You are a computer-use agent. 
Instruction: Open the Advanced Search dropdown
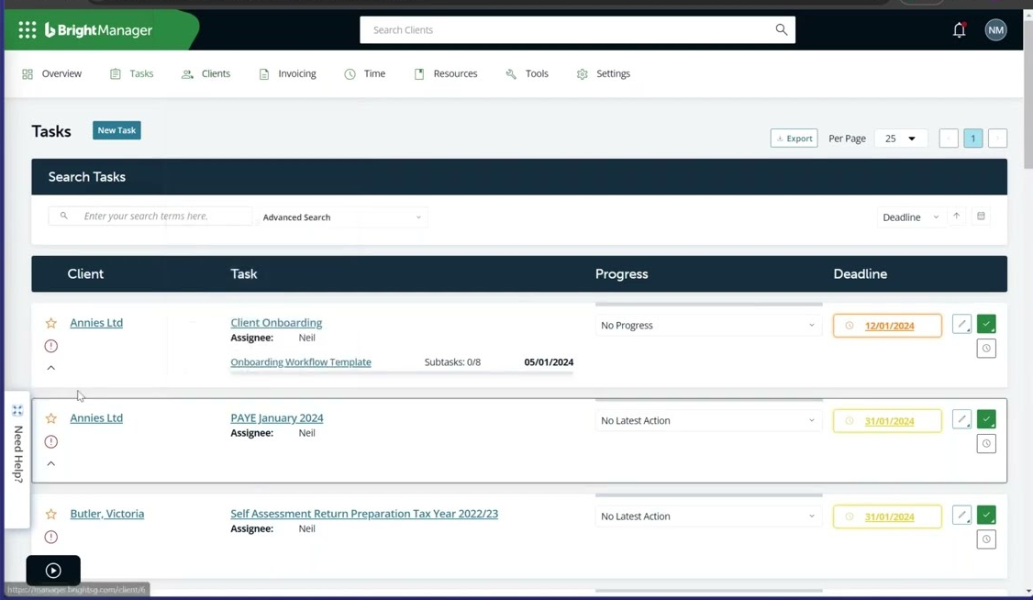(341, 217)
